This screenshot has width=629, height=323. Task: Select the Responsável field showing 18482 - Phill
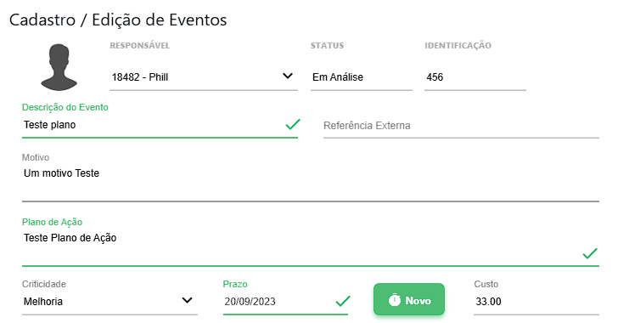coord(204,77)
